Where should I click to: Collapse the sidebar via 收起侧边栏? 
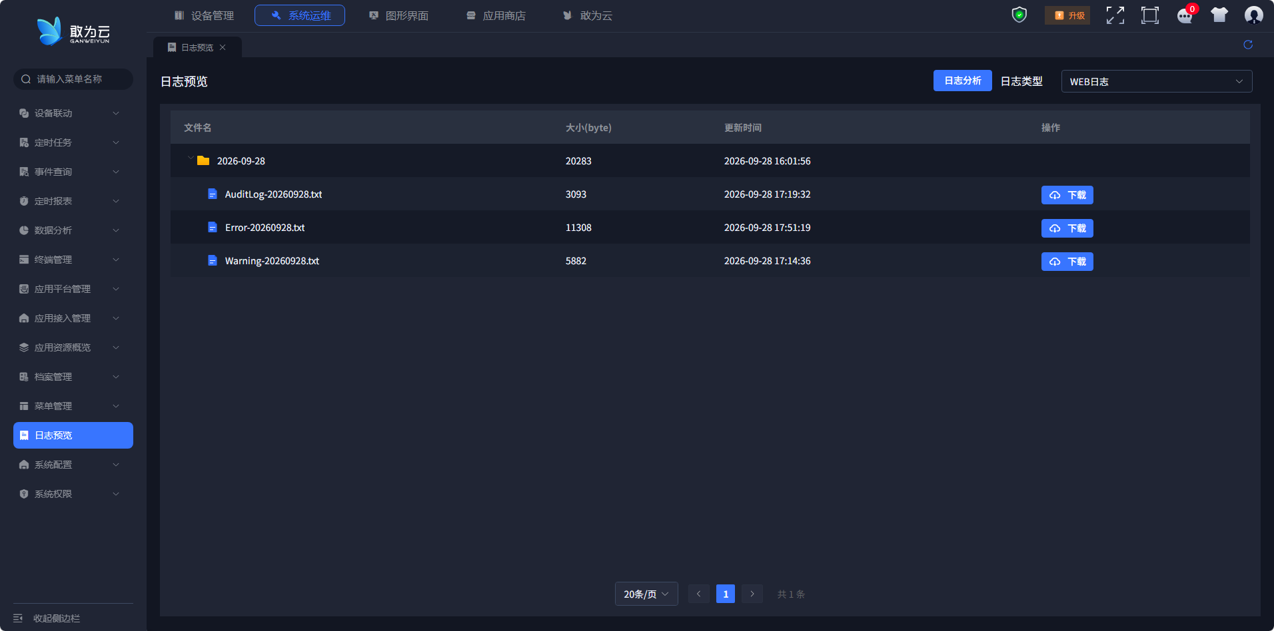tap(47, 618)
